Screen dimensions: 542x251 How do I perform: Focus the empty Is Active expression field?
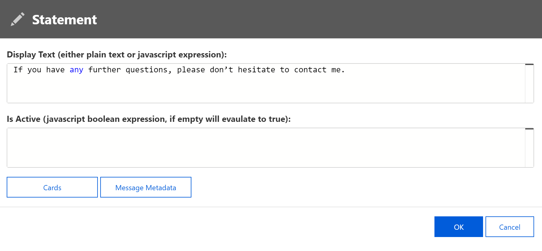[x=266, y=148]
